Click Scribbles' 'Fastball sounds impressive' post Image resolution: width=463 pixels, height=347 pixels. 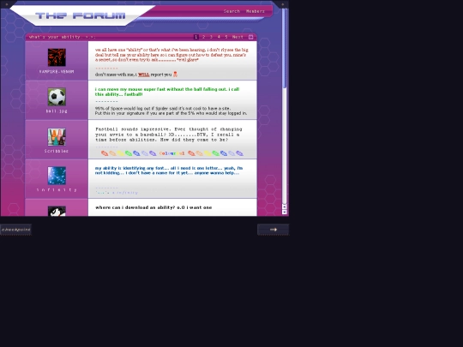(169, 135)
